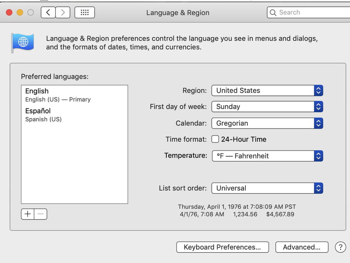350x263 pixels.
Task: Click the Language & Region globe flag icon
Action: 23,43
